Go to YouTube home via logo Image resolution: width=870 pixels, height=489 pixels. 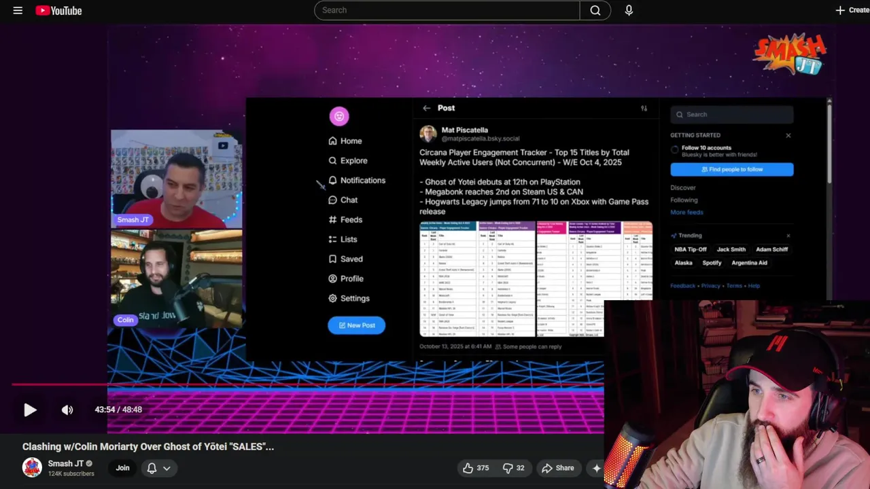[58, 10]
